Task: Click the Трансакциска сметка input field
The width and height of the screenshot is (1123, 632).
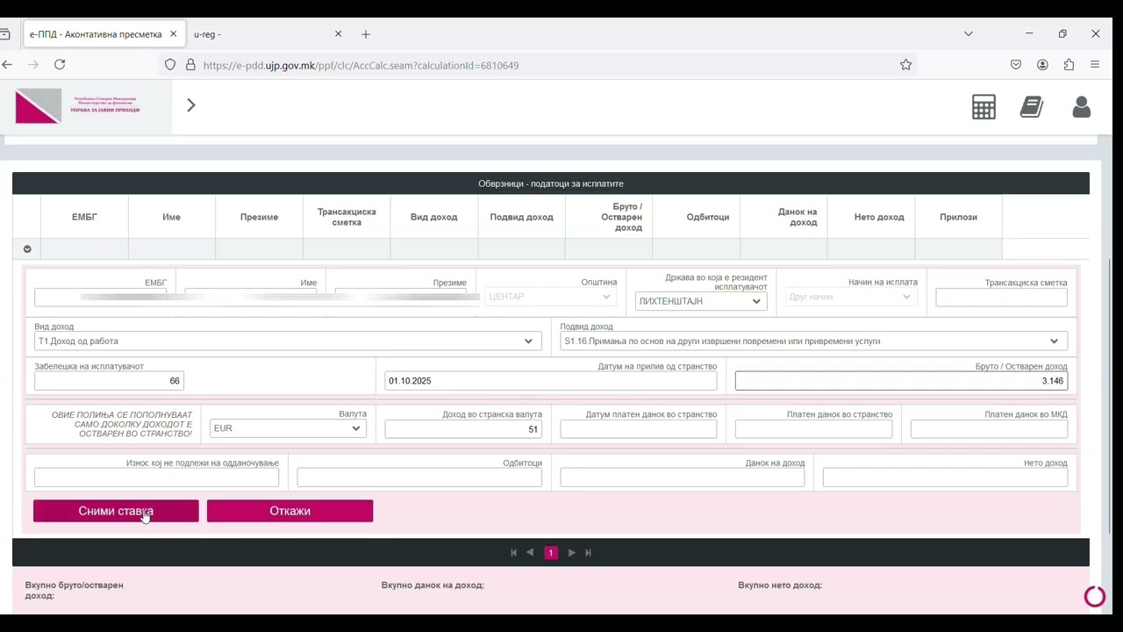Action: coord(1001,297)
